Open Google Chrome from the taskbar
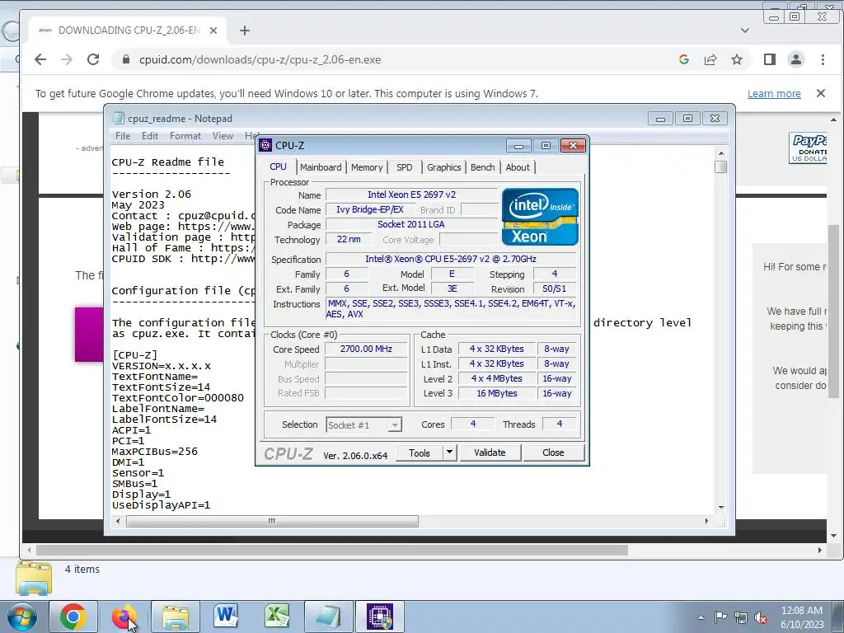 (x=73, y=617)
